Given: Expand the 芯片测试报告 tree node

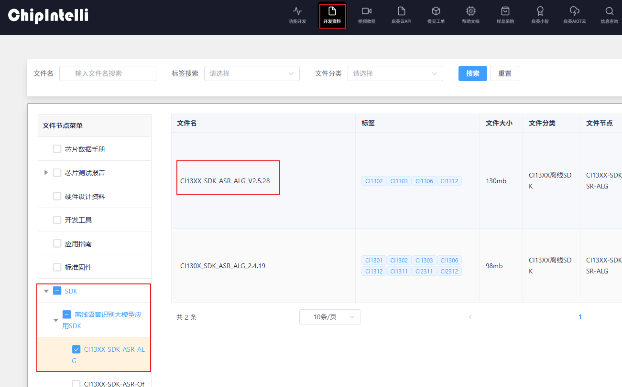Looking at the screenshot, I should tap(46, 172).
